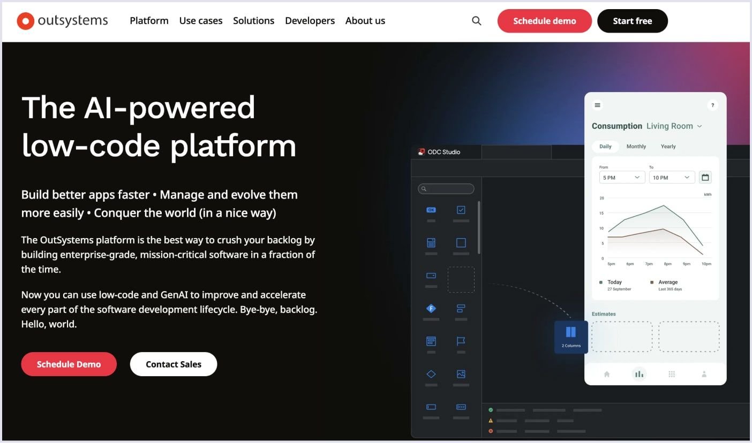Select the checkbox widget in ODC Studio toolbox

click(x=461, y=210)
